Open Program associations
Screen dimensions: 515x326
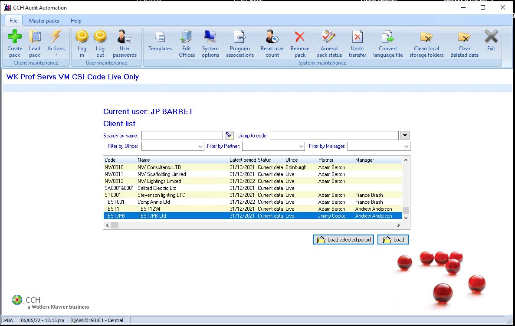point(240,43)
